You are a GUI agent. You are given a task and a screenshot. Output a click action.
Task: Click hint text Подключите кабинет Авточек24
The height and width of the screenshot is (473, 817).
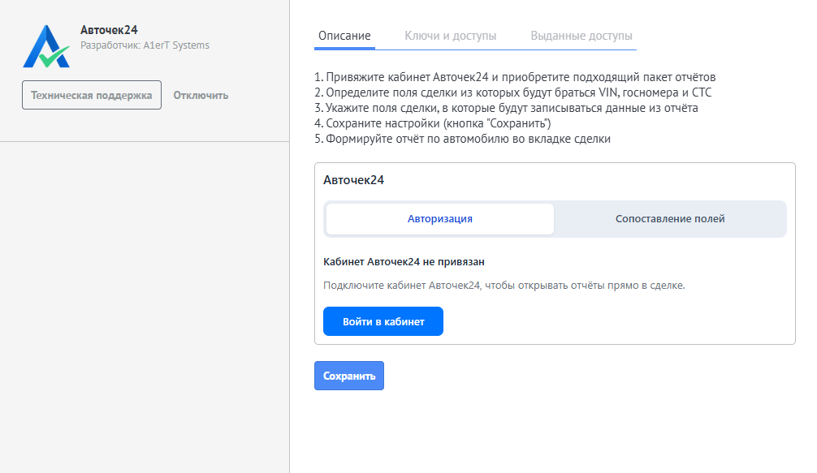click(504, 285)
